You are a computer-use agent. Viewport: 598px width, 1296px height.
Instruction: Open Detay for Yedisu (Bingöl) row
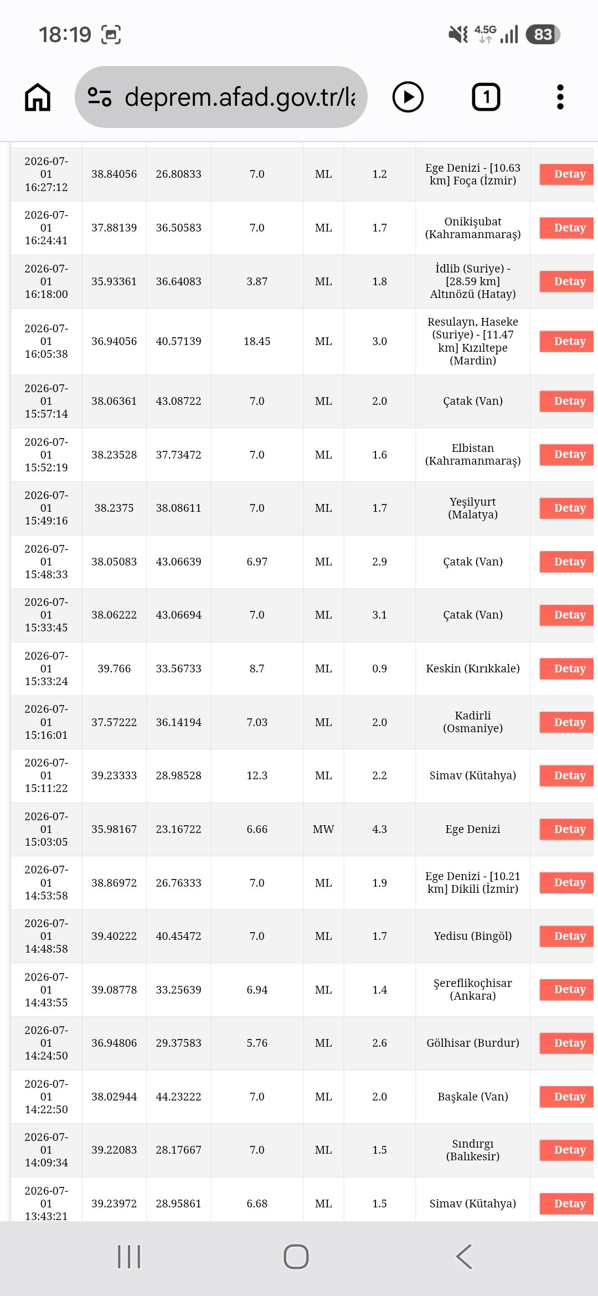tap(566, 936)
